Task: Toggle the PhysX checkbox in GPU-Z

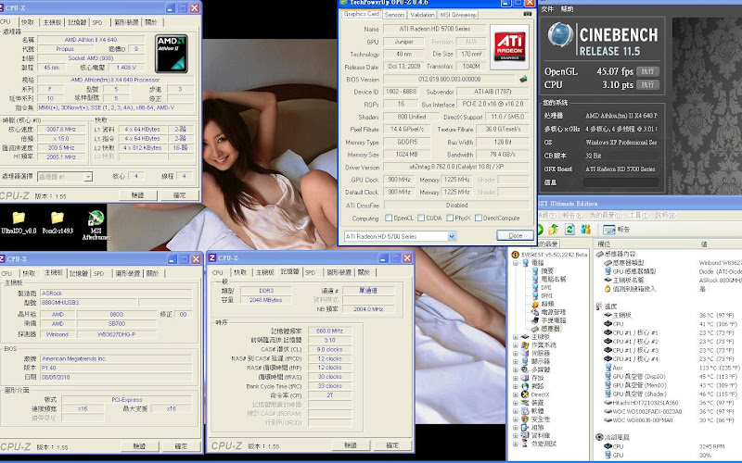Action: click(450, 218)
